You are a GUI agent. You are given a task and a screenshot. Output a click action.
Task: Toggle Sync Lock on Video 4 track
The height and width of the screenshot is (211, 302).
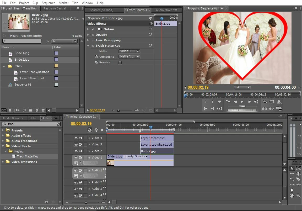click(x=80, y=138)
